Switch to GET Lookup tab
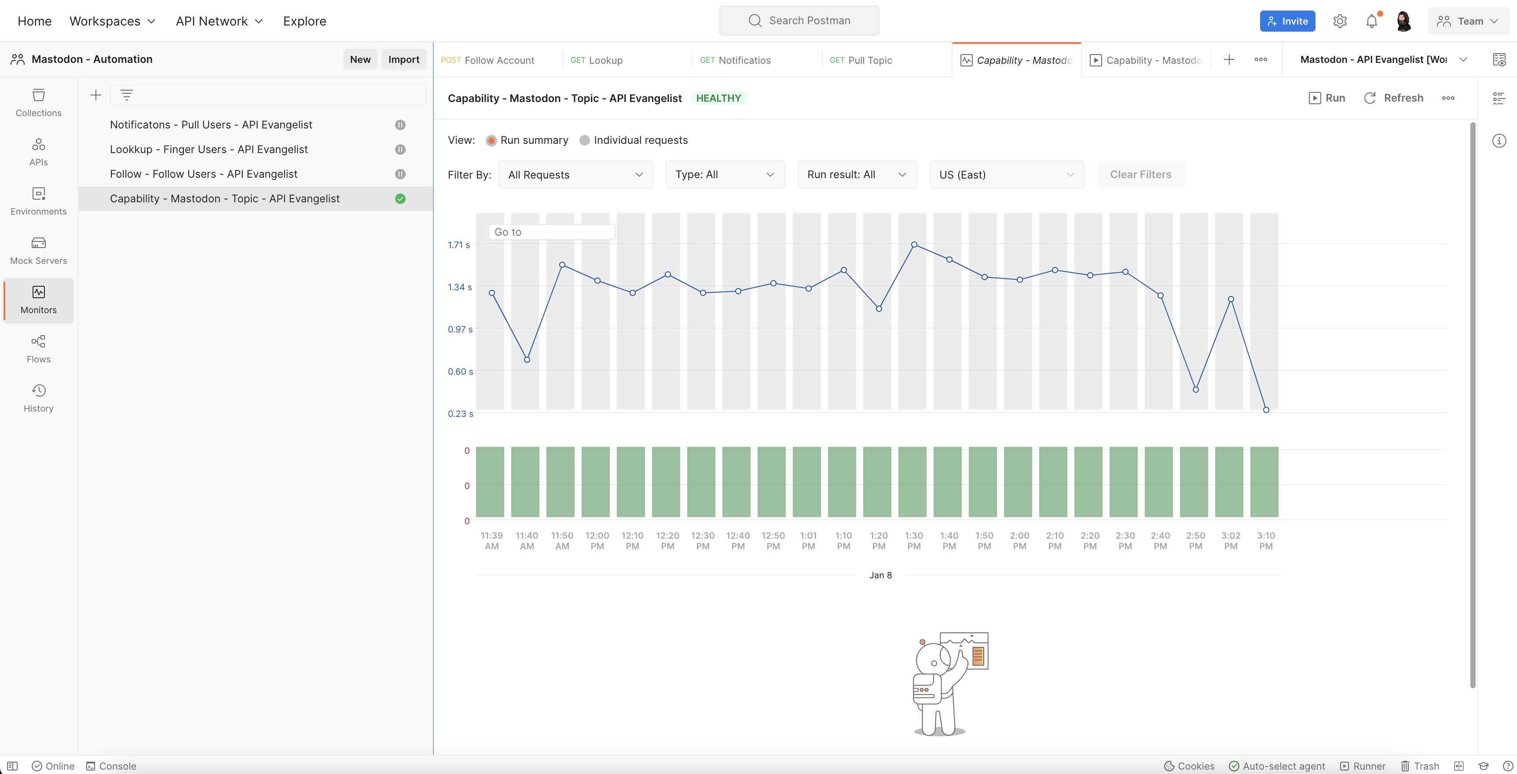 (x=627, y=60)
